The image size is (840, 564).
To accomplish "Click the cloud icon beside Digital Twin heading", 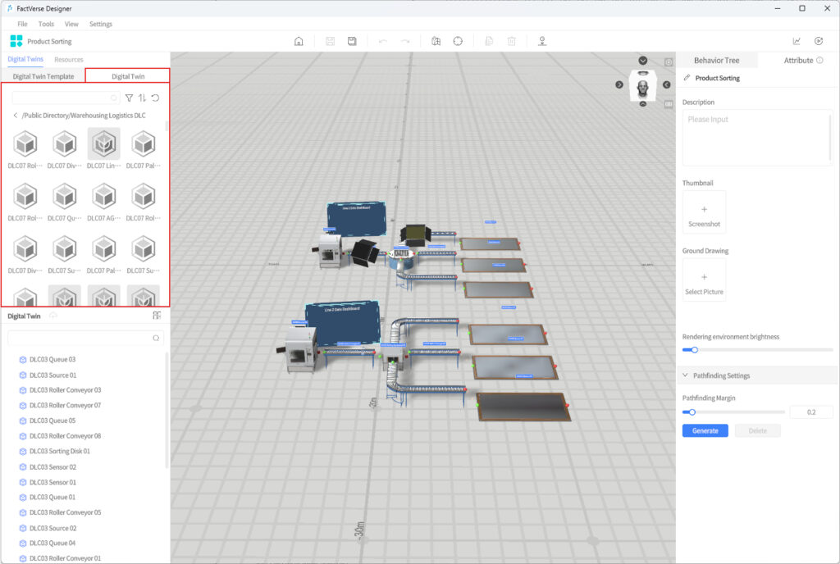I will coord(53,316).
